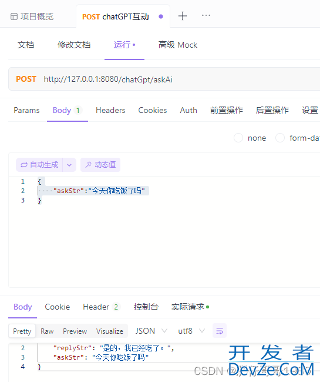
Task: Select the Preview response view
Action: [x=75, y=331]
